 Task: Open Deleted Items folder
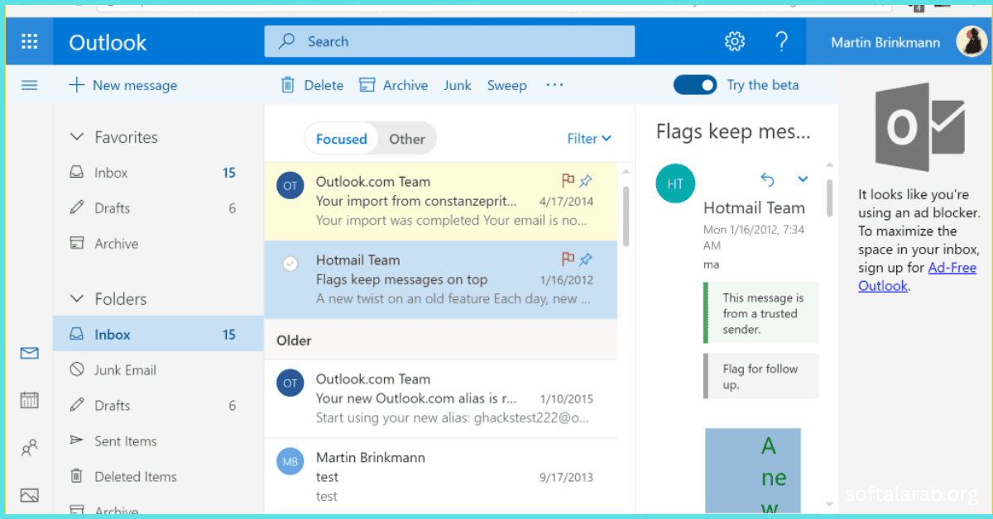(x=158, y=477)
